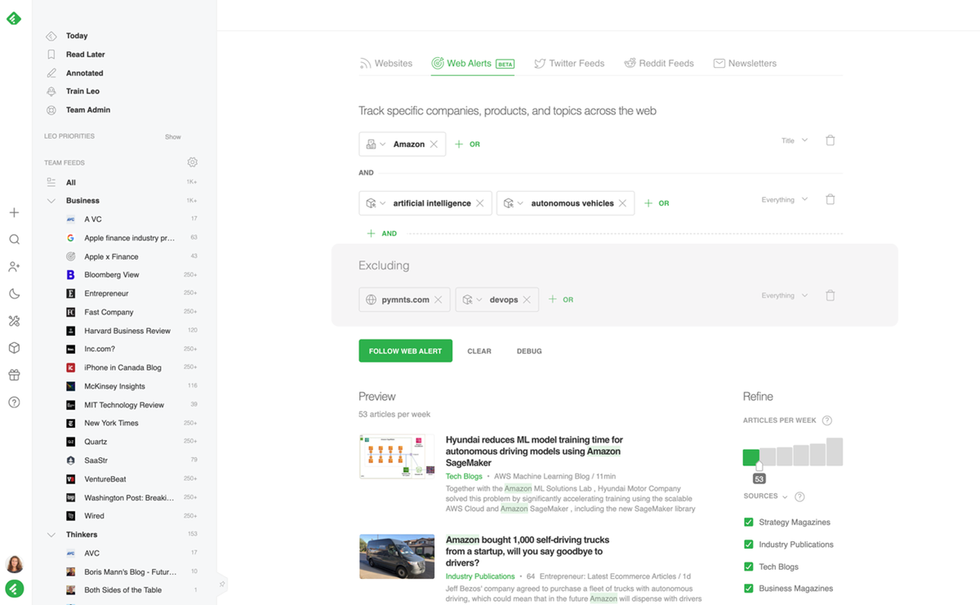Open the Title field dropdown
Viewport: 980px width, 605px height.
tap(793, 140)
